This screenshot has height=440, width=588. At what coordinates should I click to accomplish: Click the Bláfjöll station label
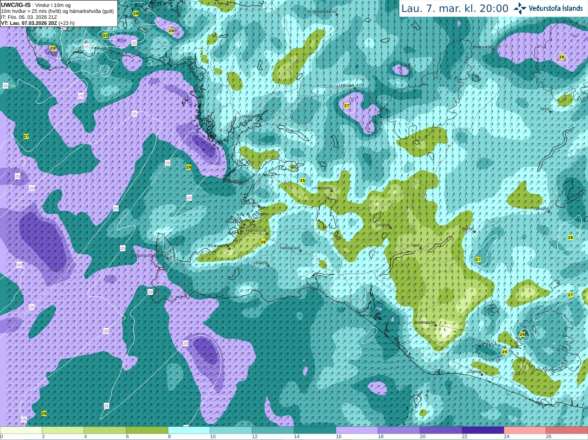[x=261, y=263]
